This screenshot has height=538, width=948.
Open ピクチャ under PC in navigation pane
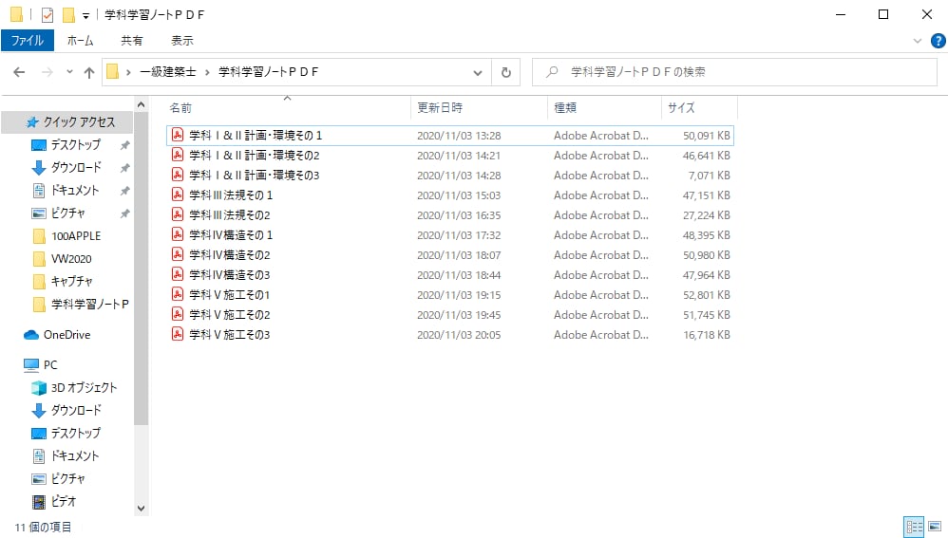[59, 478]
